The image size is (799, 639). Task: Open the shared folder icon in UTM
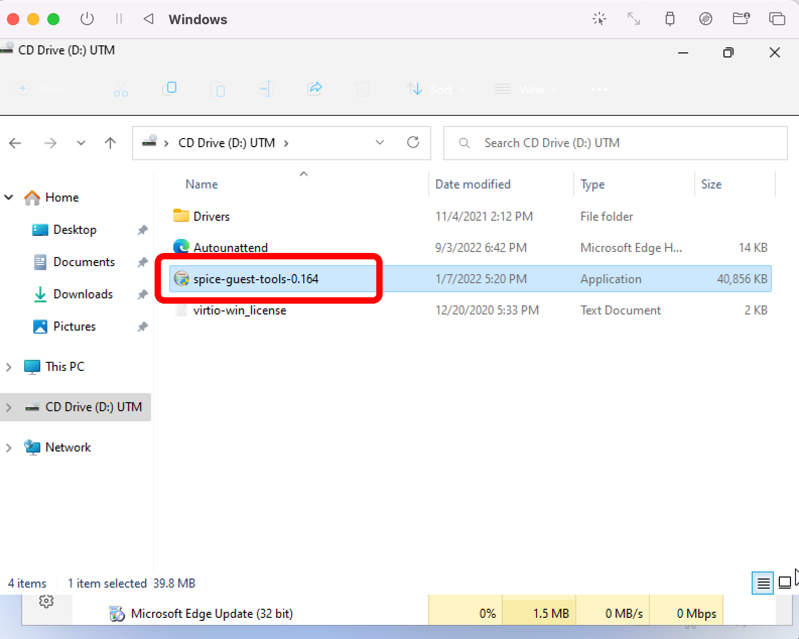(741, 19)
